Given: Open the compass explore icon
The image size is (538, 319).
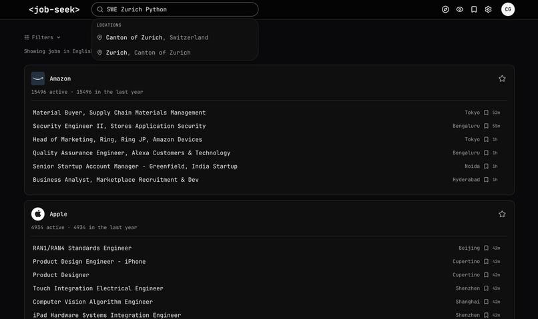Looking at the screenshot, I should point(445,9).
